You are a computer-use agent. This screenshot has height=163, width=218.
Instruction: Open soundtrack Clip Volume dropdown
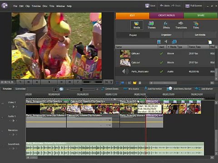point(66,143)
